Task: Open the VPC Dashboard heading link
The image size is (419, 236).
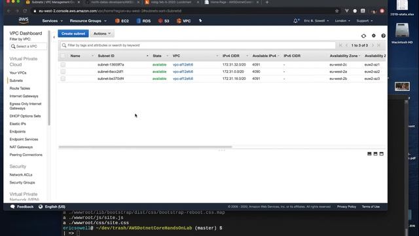Action: click(26, 33)
